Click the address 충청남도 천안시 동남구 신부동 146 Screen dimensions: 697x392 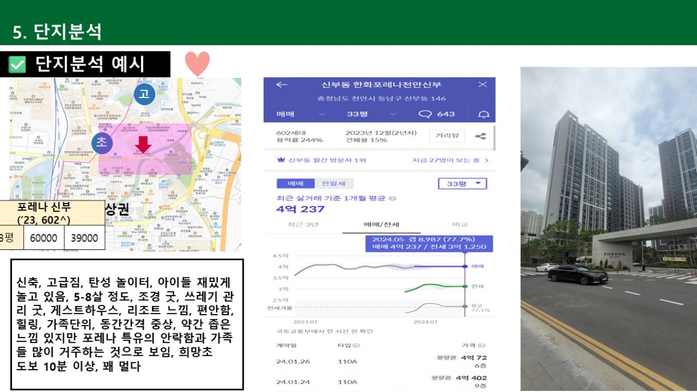382,99
